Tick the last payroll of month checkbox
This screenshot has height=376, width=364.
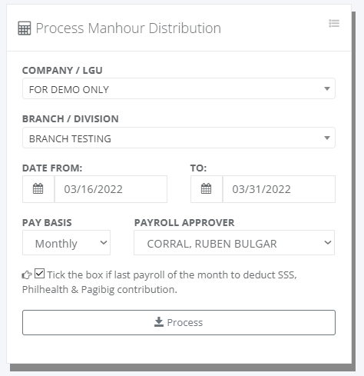coord(39,274)
